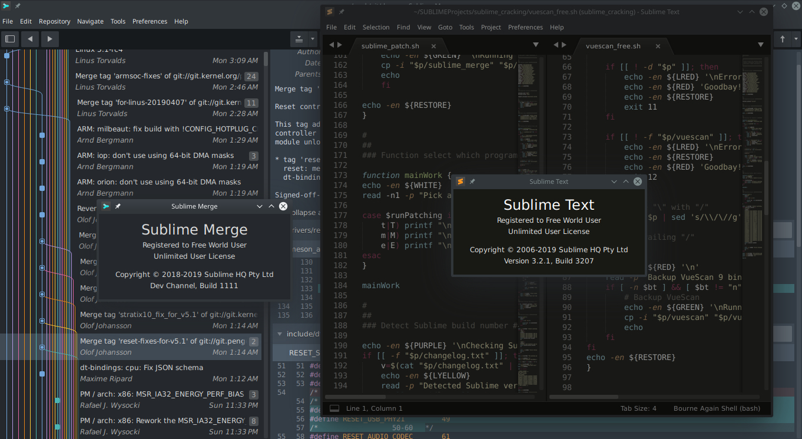
Task: Click the commit list vertical scrollbar in Sublime Merge
Action: point(266,59)
